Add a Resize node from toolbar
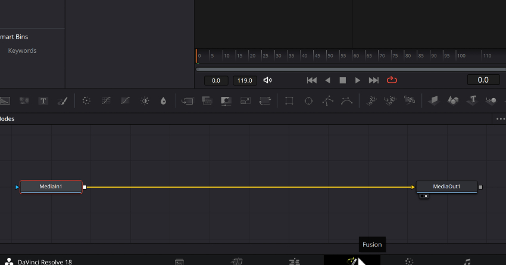The height and width of the screenshot is (265, 506). (245, 101)
